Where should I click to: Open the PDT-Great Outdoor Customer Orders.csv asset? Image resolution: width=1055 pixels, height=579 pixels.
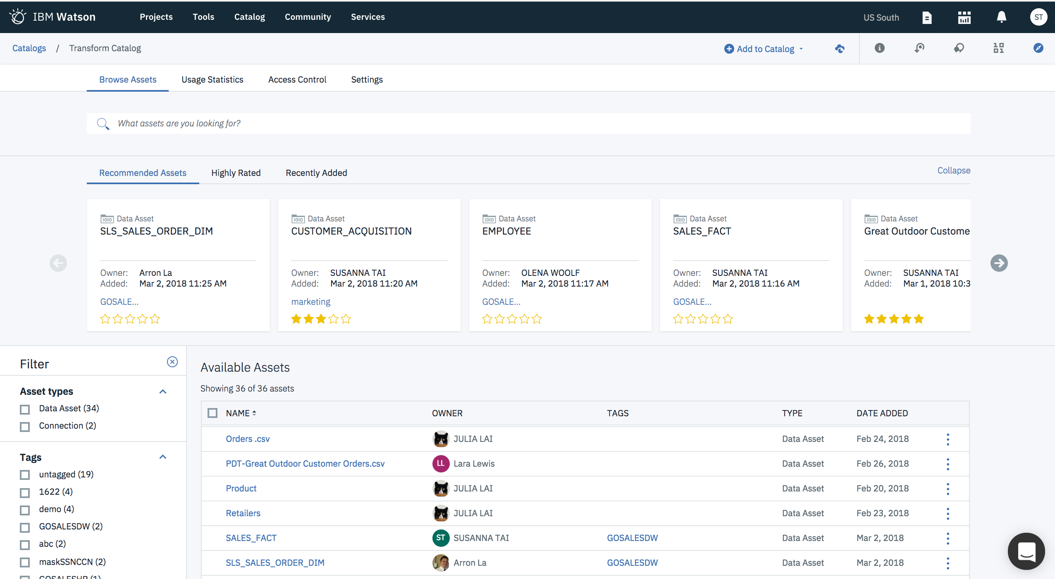[305, 463]
